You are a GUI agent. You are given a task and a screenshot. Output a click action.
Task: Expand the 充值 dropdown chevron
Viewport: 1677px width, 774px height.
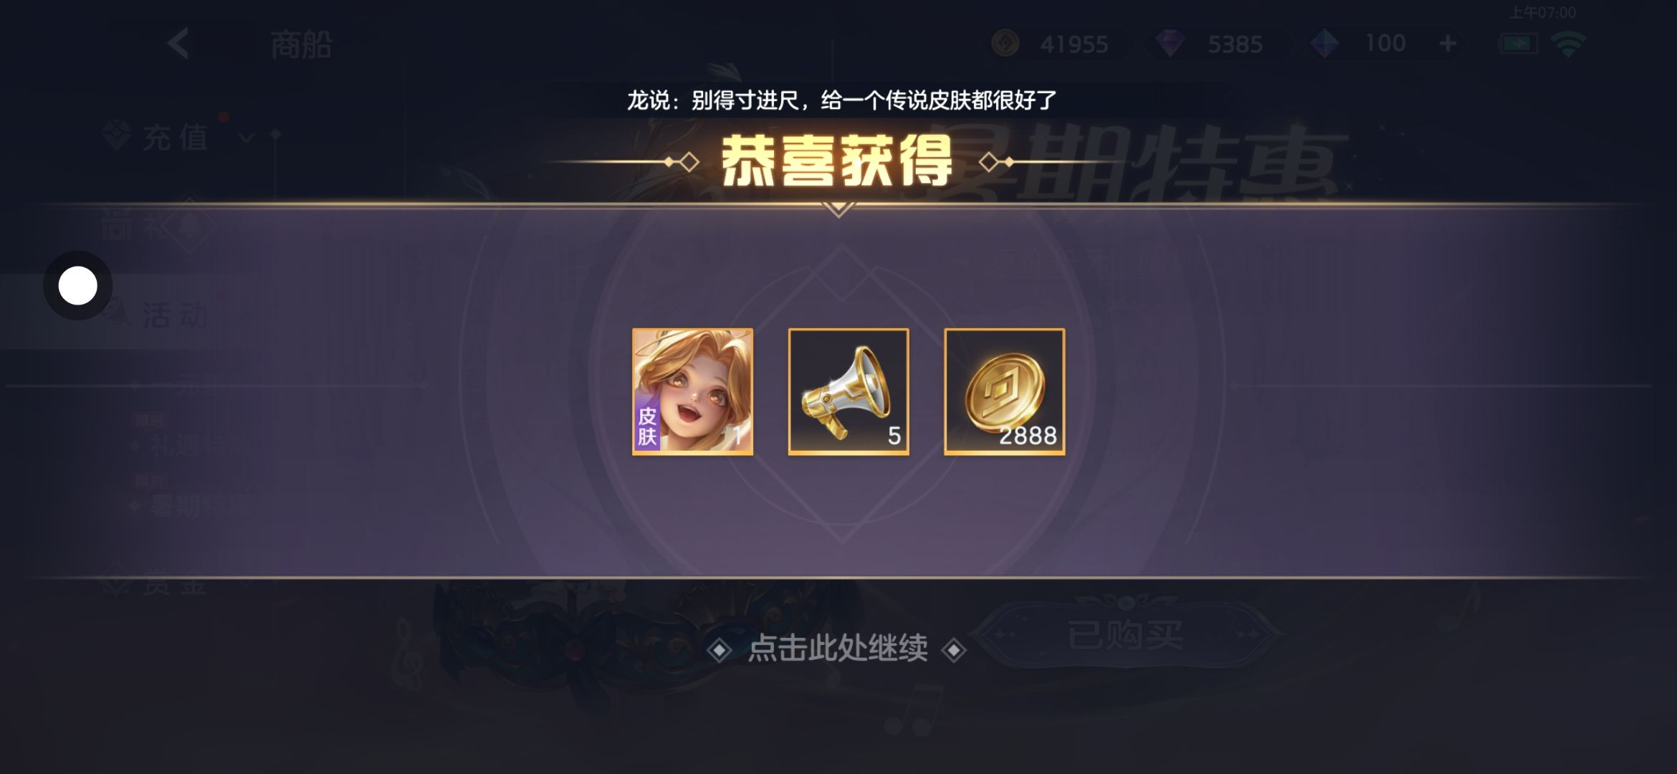(x=246, y=137)
